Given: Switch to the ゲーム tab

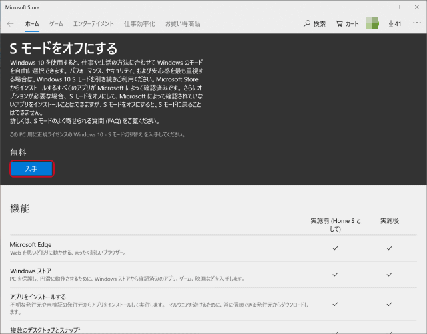Looking at the screenshot, I should point(56,24).
